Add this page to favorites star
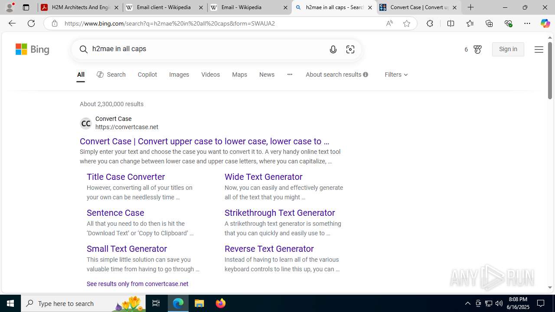 click(407, 23)
